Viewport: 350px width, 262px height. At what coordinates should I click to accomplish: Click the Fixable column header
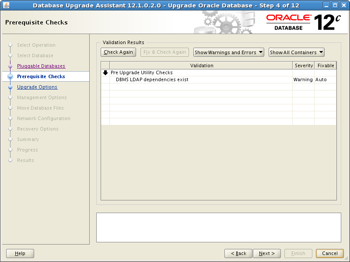[325, 65]
